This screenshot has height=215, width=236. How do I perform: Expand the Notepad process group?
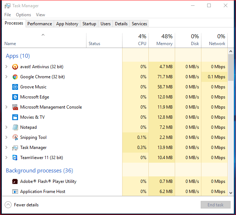pyautogui.click(x=6, y=127)
